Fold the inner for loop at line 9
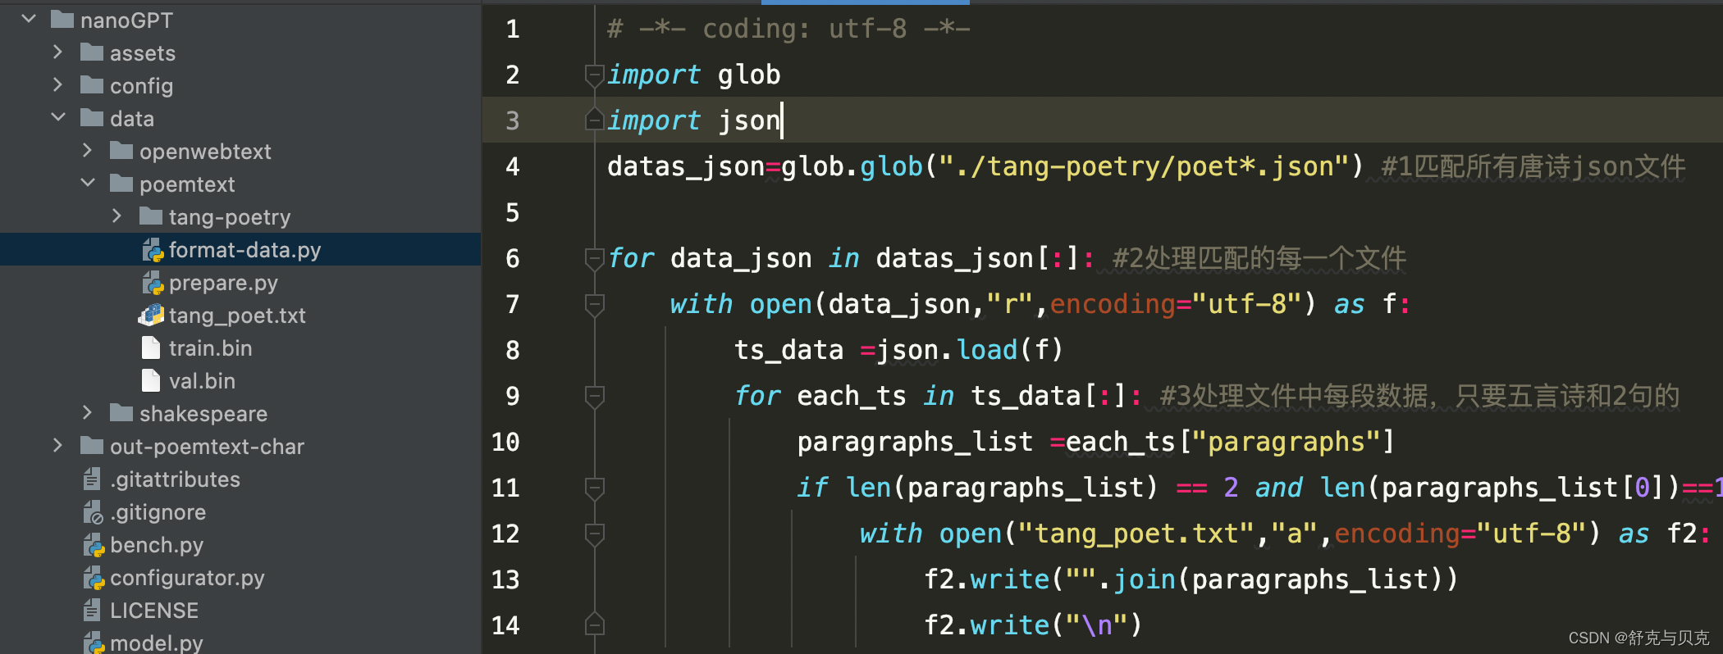This screenshot has width=1723, height=654. (595, 397)
